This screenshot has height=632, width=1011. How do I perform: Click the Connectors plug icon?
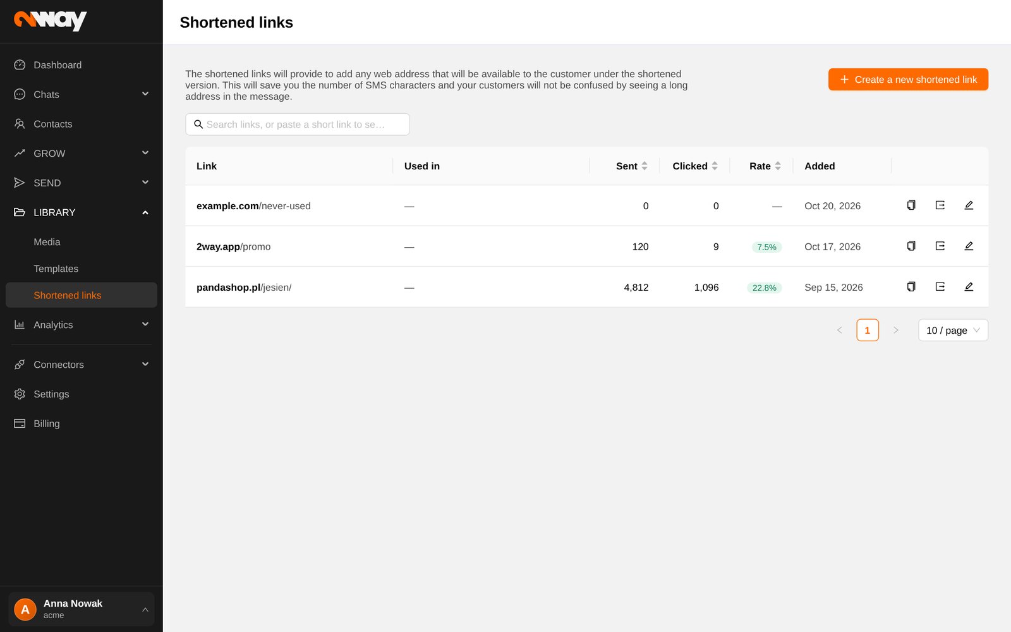point(20,365)
